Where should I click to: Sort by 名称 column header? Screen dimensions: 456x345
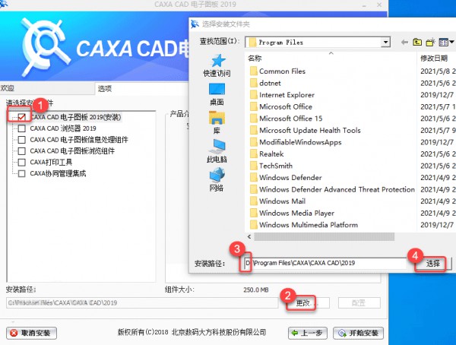(255, 59)
